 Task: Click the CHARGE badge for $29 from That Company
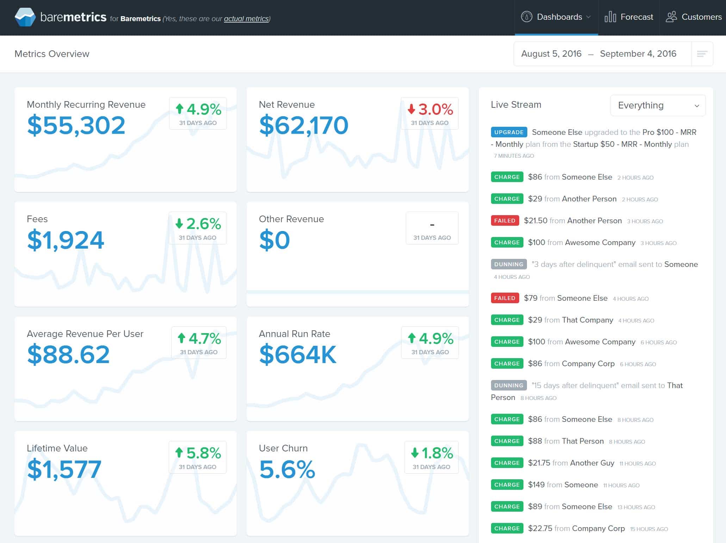tap(507, 320)
